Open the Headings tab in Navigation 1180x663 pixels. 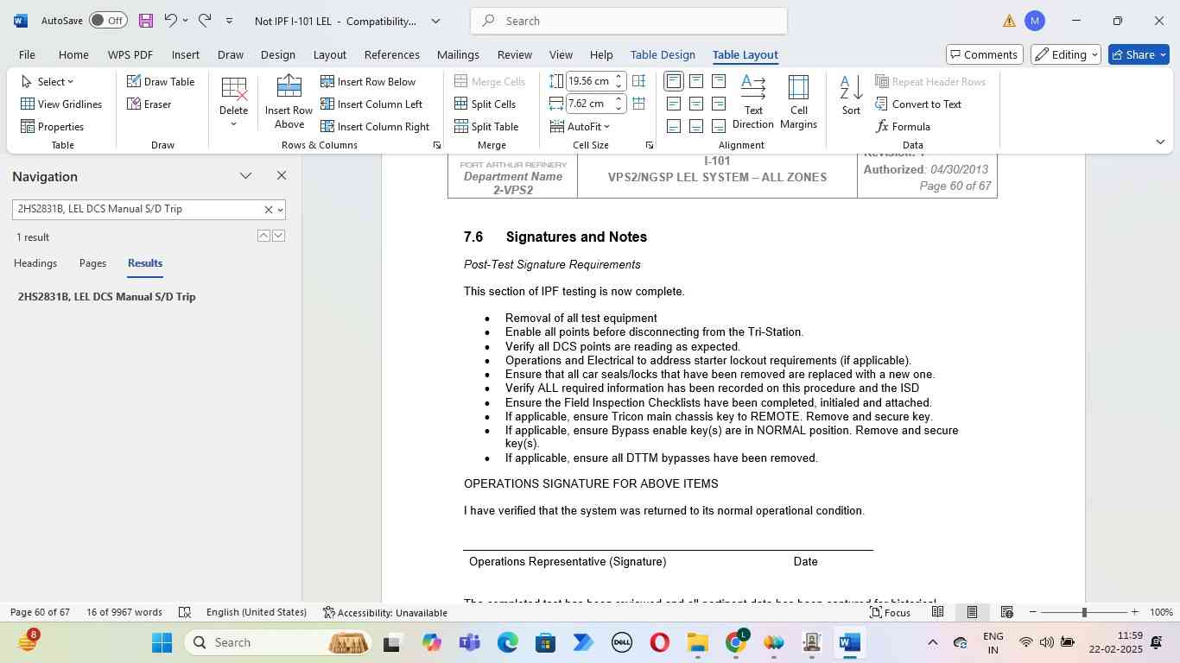(35, 263)
